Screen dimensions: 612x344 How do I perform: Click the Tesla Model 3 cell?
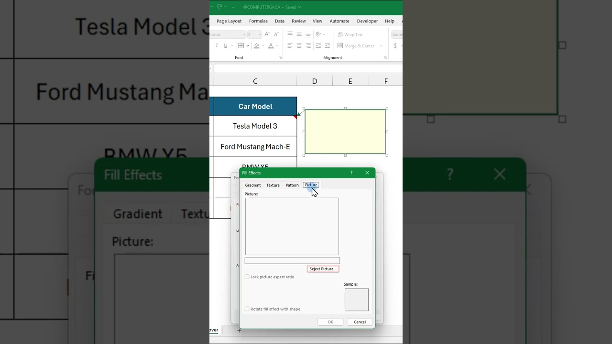click(x=255, y=126)
